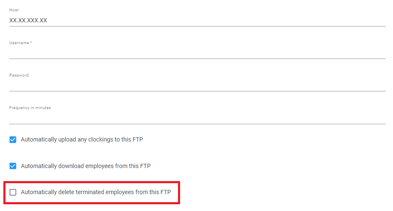Image resolution: width=393 pixels, height=211 pixels.
Task: Click the underline beneath the Password field
Action: (197, 91)
